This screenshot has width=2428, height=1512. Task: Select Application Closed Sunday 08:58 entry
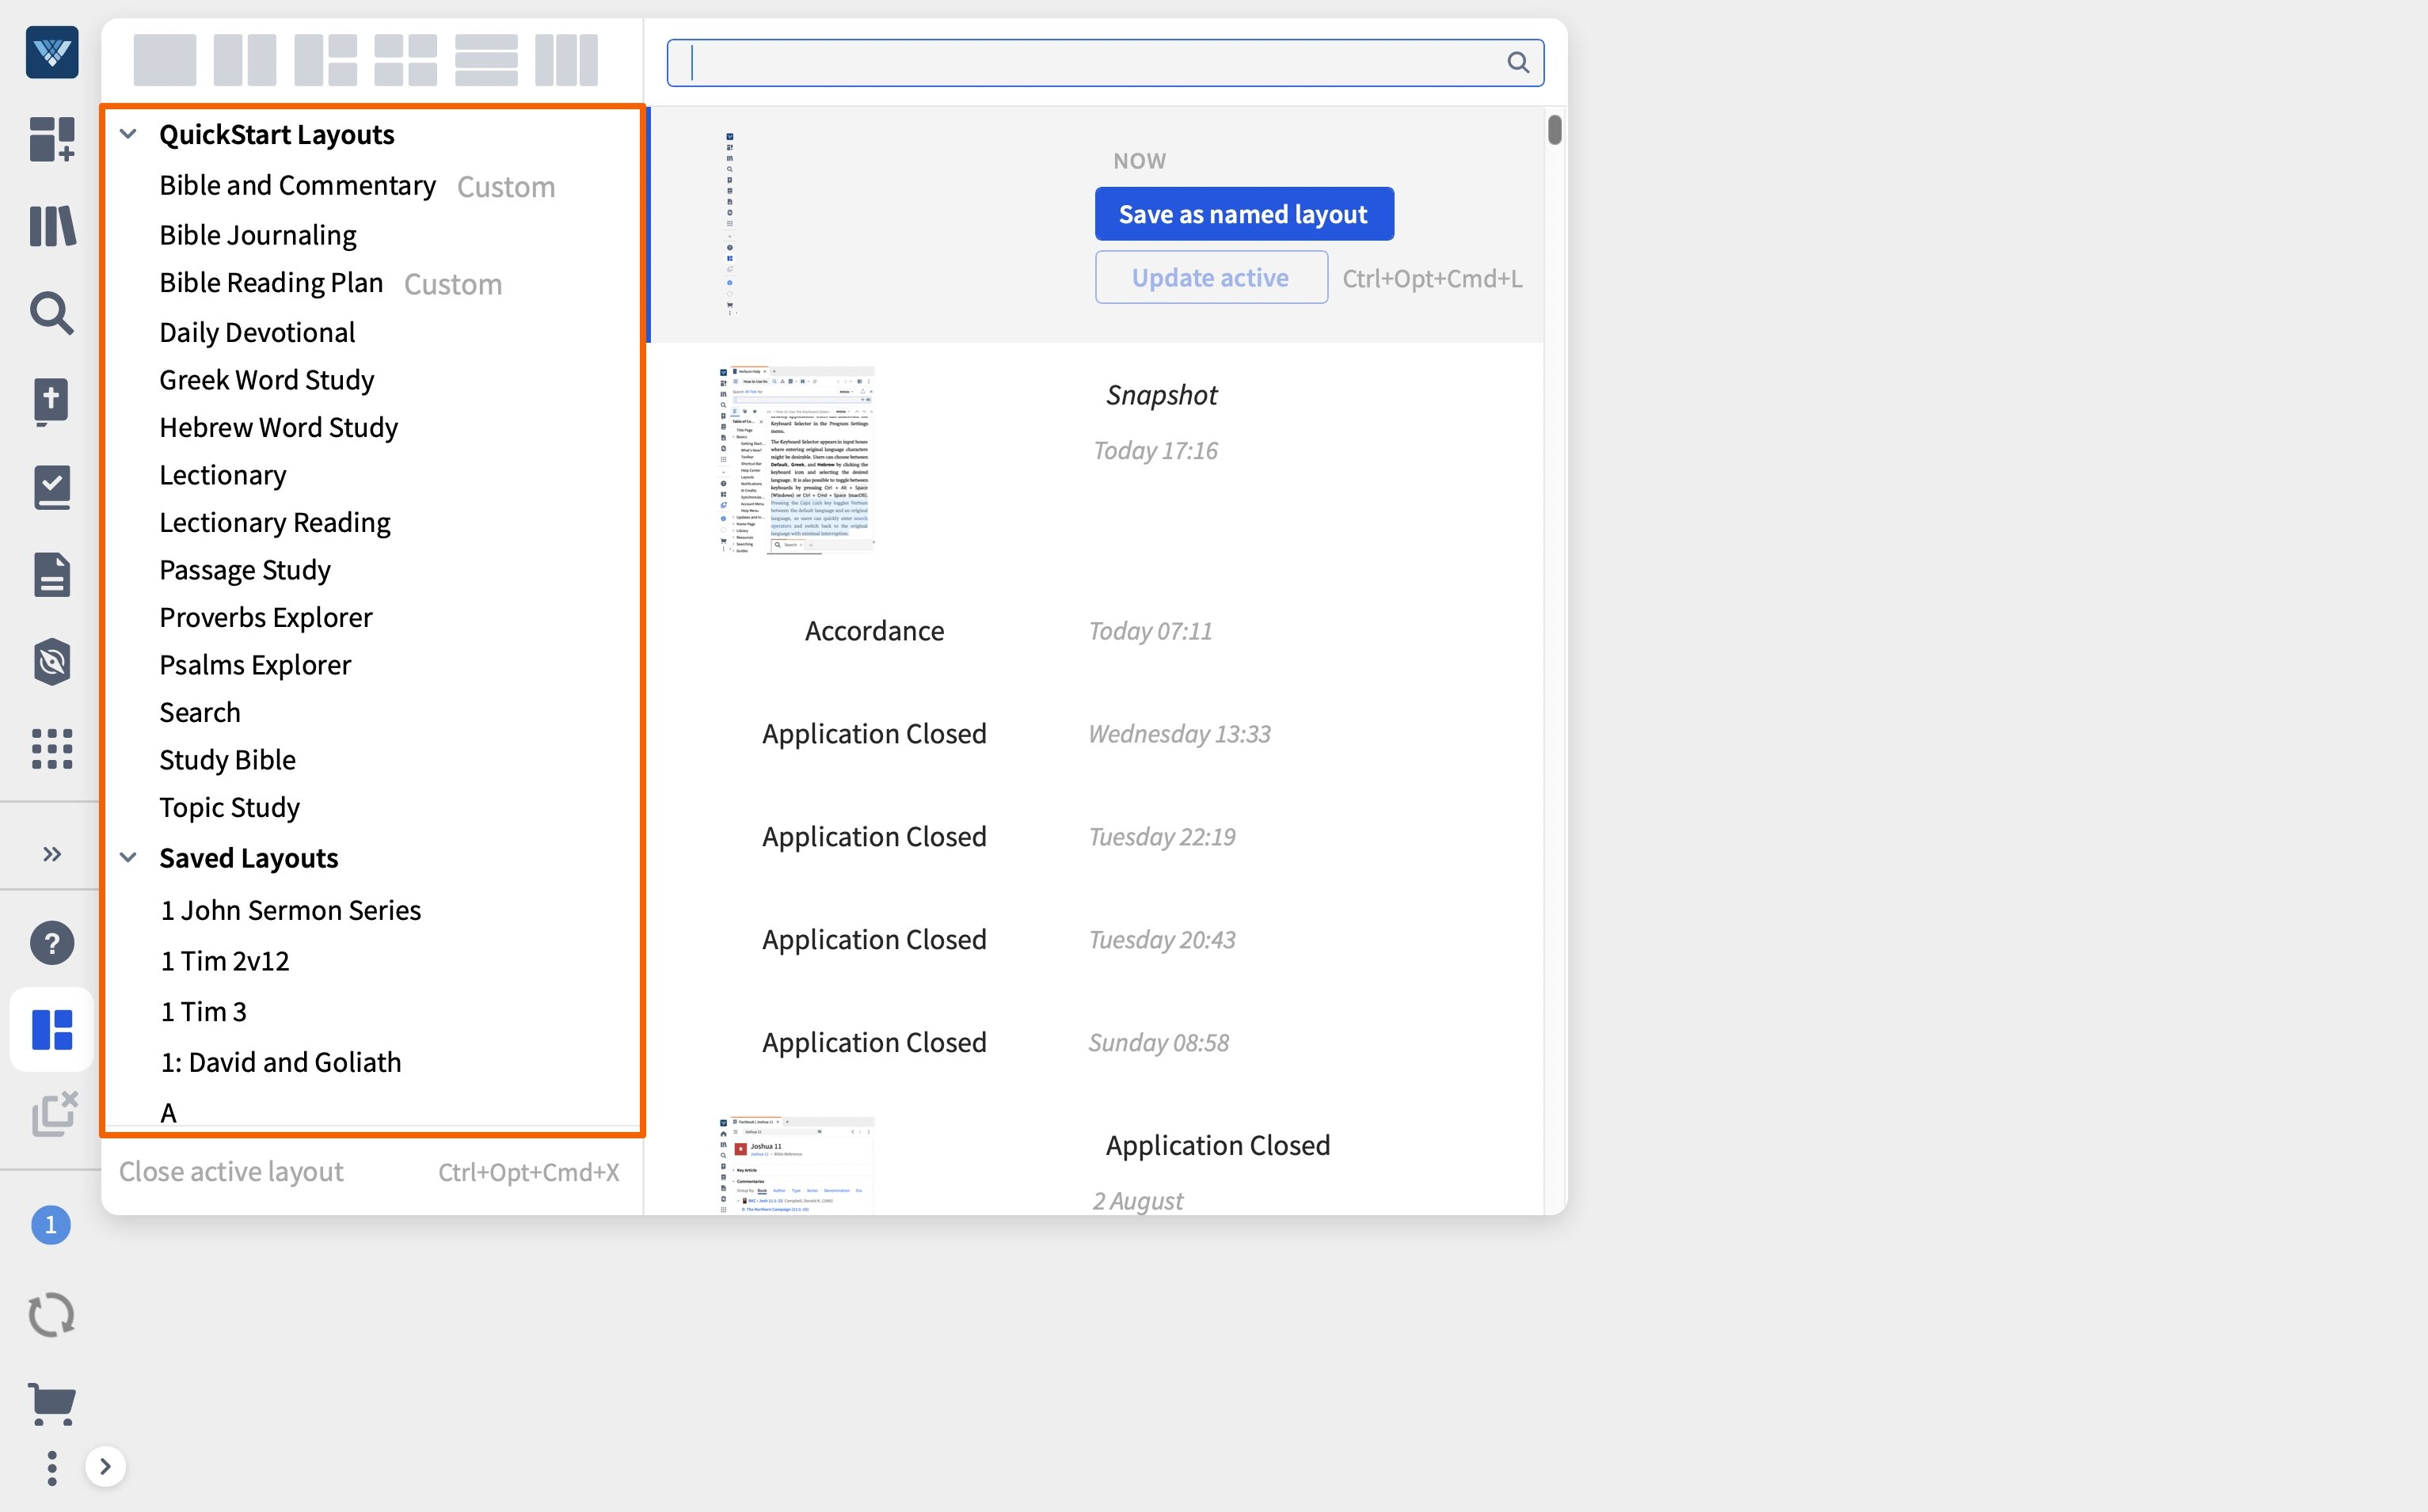click(x=1098, y=1043)
